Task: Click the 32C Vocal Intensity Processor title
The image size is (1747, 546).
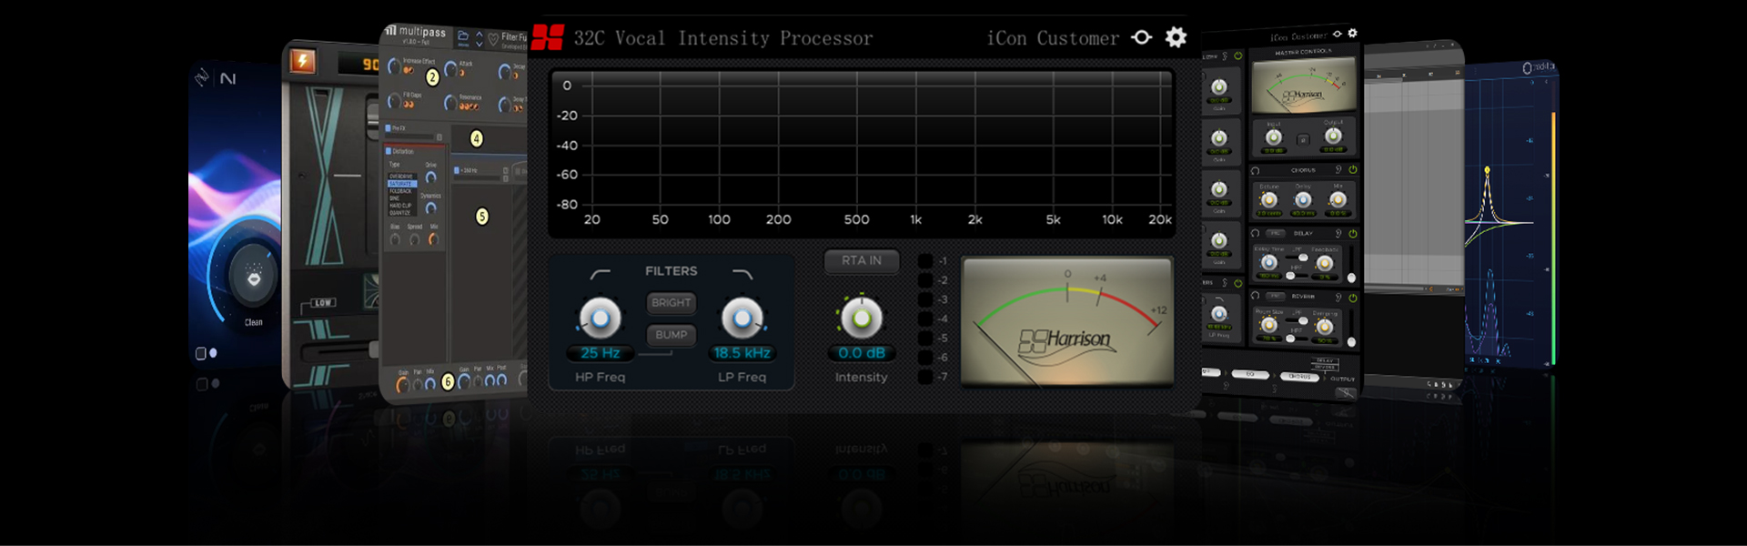Action: 723,38
